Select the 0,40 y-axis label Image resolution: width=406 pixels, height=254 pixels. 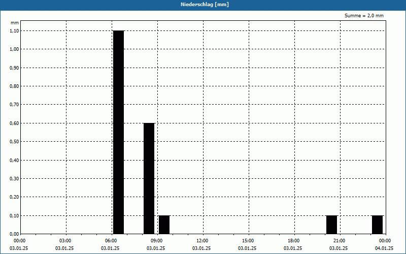[14, 161]
